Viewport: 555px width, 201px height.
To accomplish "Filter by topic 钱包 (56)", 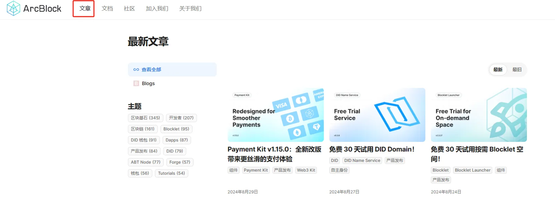I will click(x=140, y=173).
